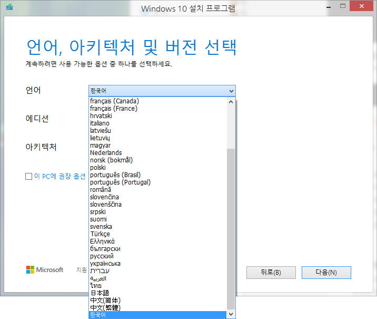Image resolution: width=377 pixels, height=319 pixels.
Task: Select slovenčina language entry
Action: [x=158, y=197]
